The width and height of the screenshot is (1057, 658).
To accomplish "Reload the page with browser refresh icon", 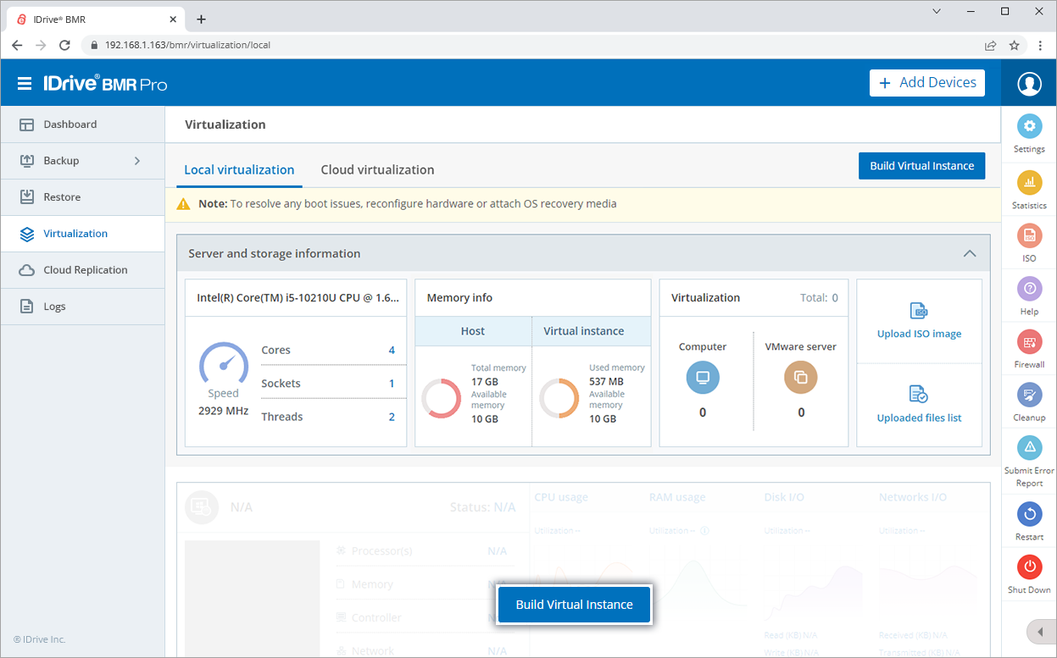I will tap(64, 45).
